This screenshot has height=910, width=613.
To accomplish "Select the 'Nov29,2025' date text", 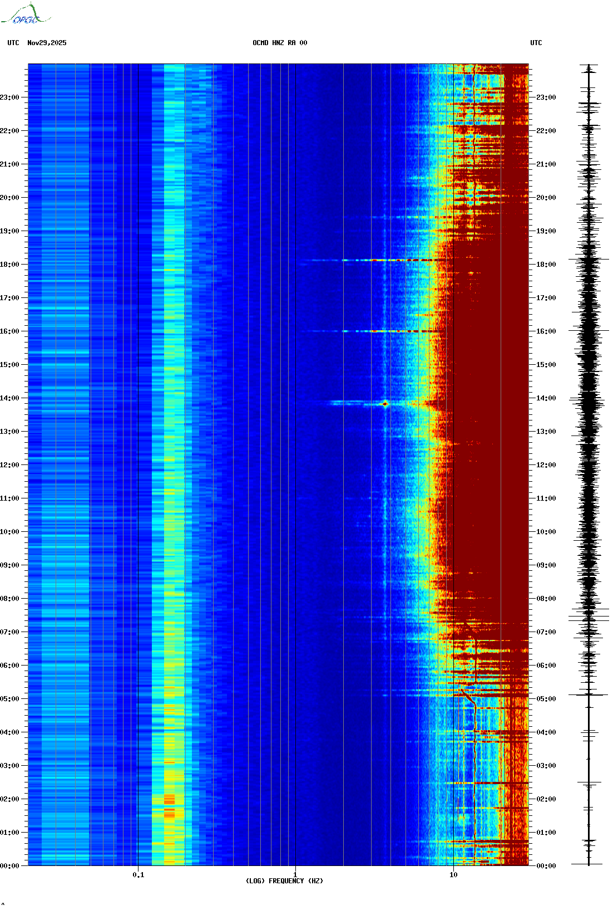I will coord(47,43).
